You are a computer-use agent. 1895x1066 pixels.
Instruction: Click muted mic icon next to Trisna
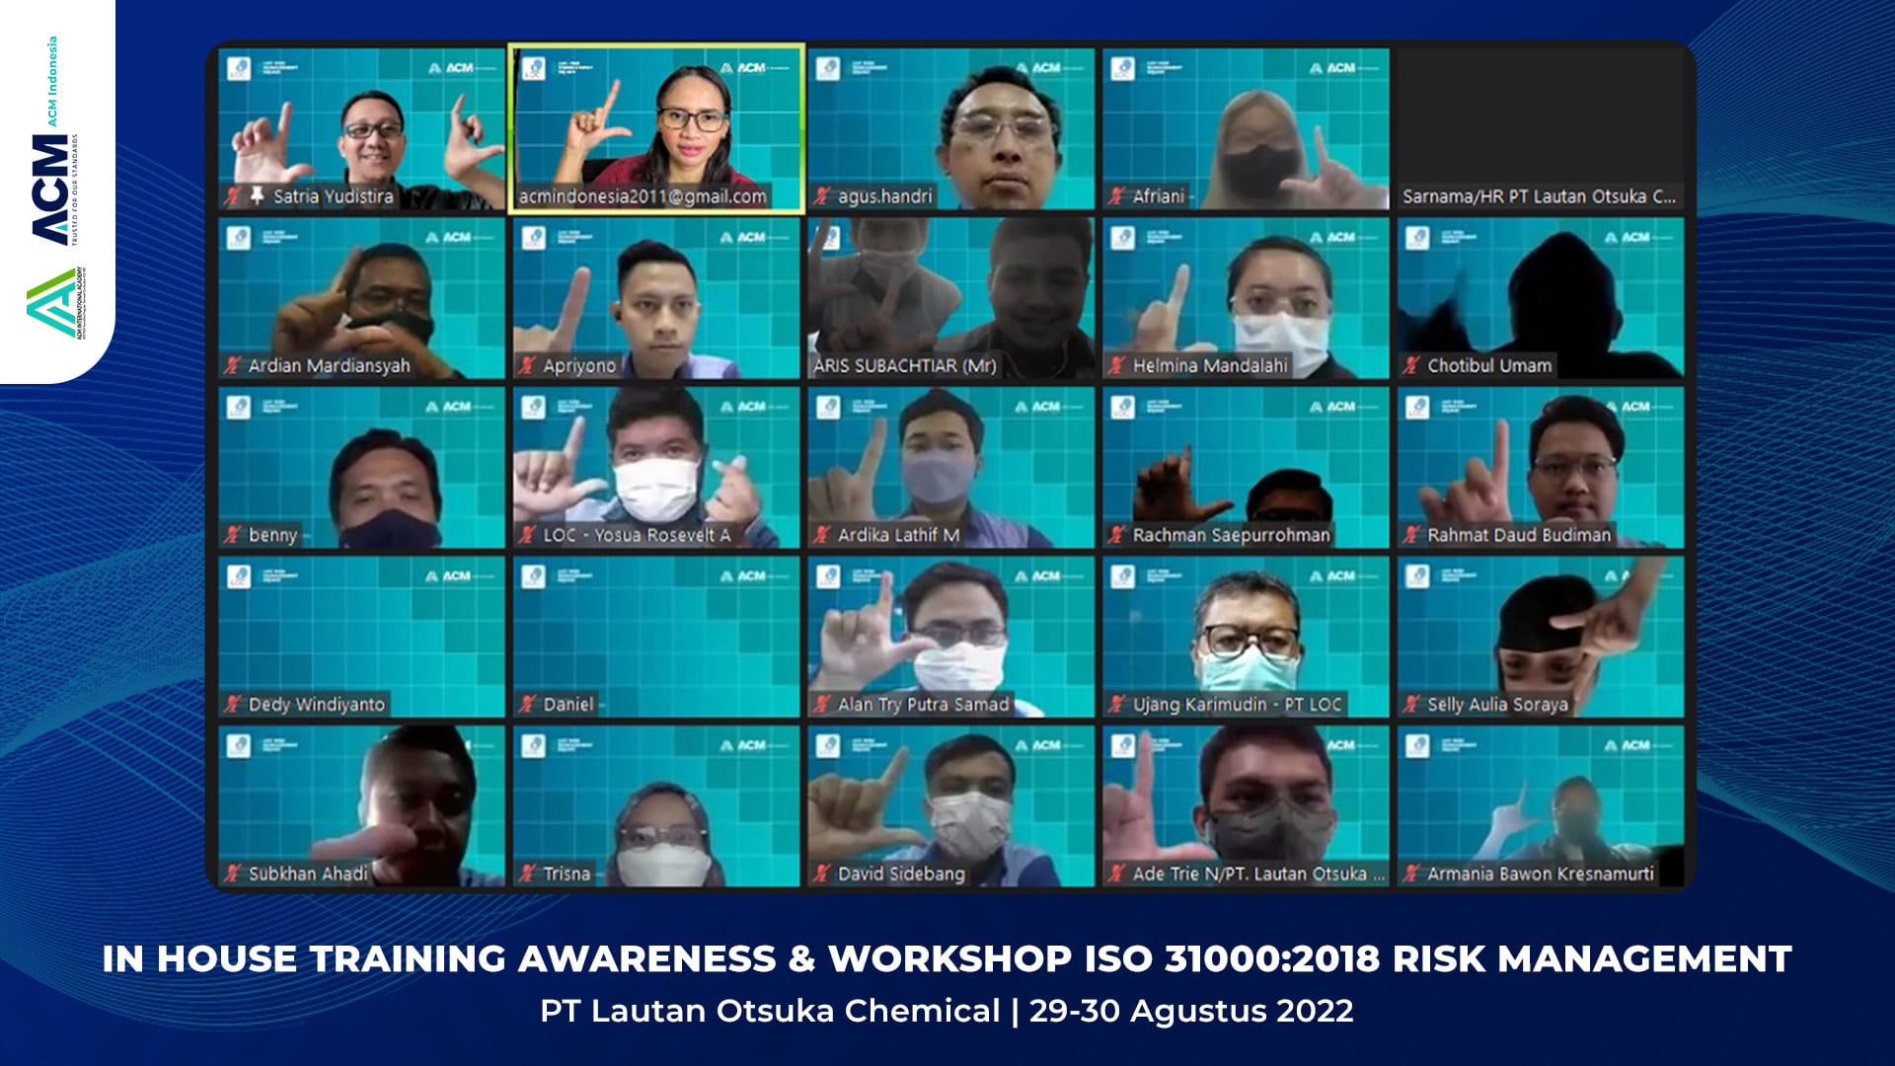point(527,874)
